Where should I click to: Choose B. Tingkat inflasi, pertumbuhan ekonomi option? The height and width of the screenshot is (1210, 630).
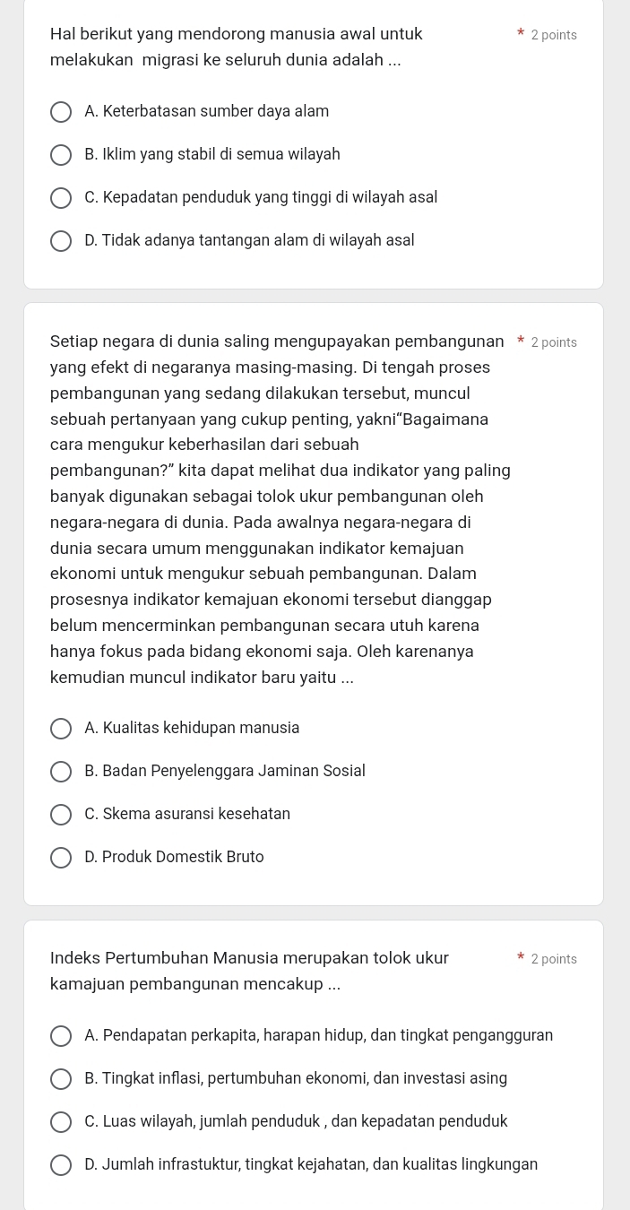(61, 1079)
